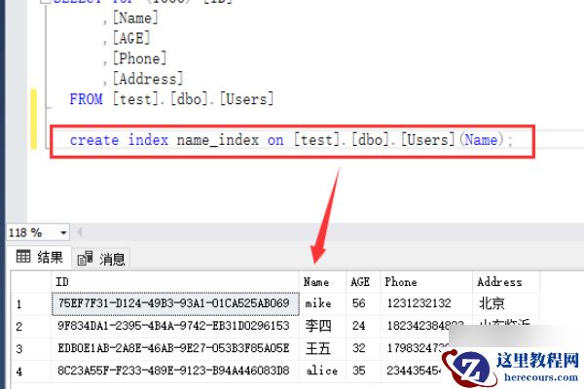Click [Address] in the SELECT list
This screenshot has width=584, height=389.
click(148, 79)
